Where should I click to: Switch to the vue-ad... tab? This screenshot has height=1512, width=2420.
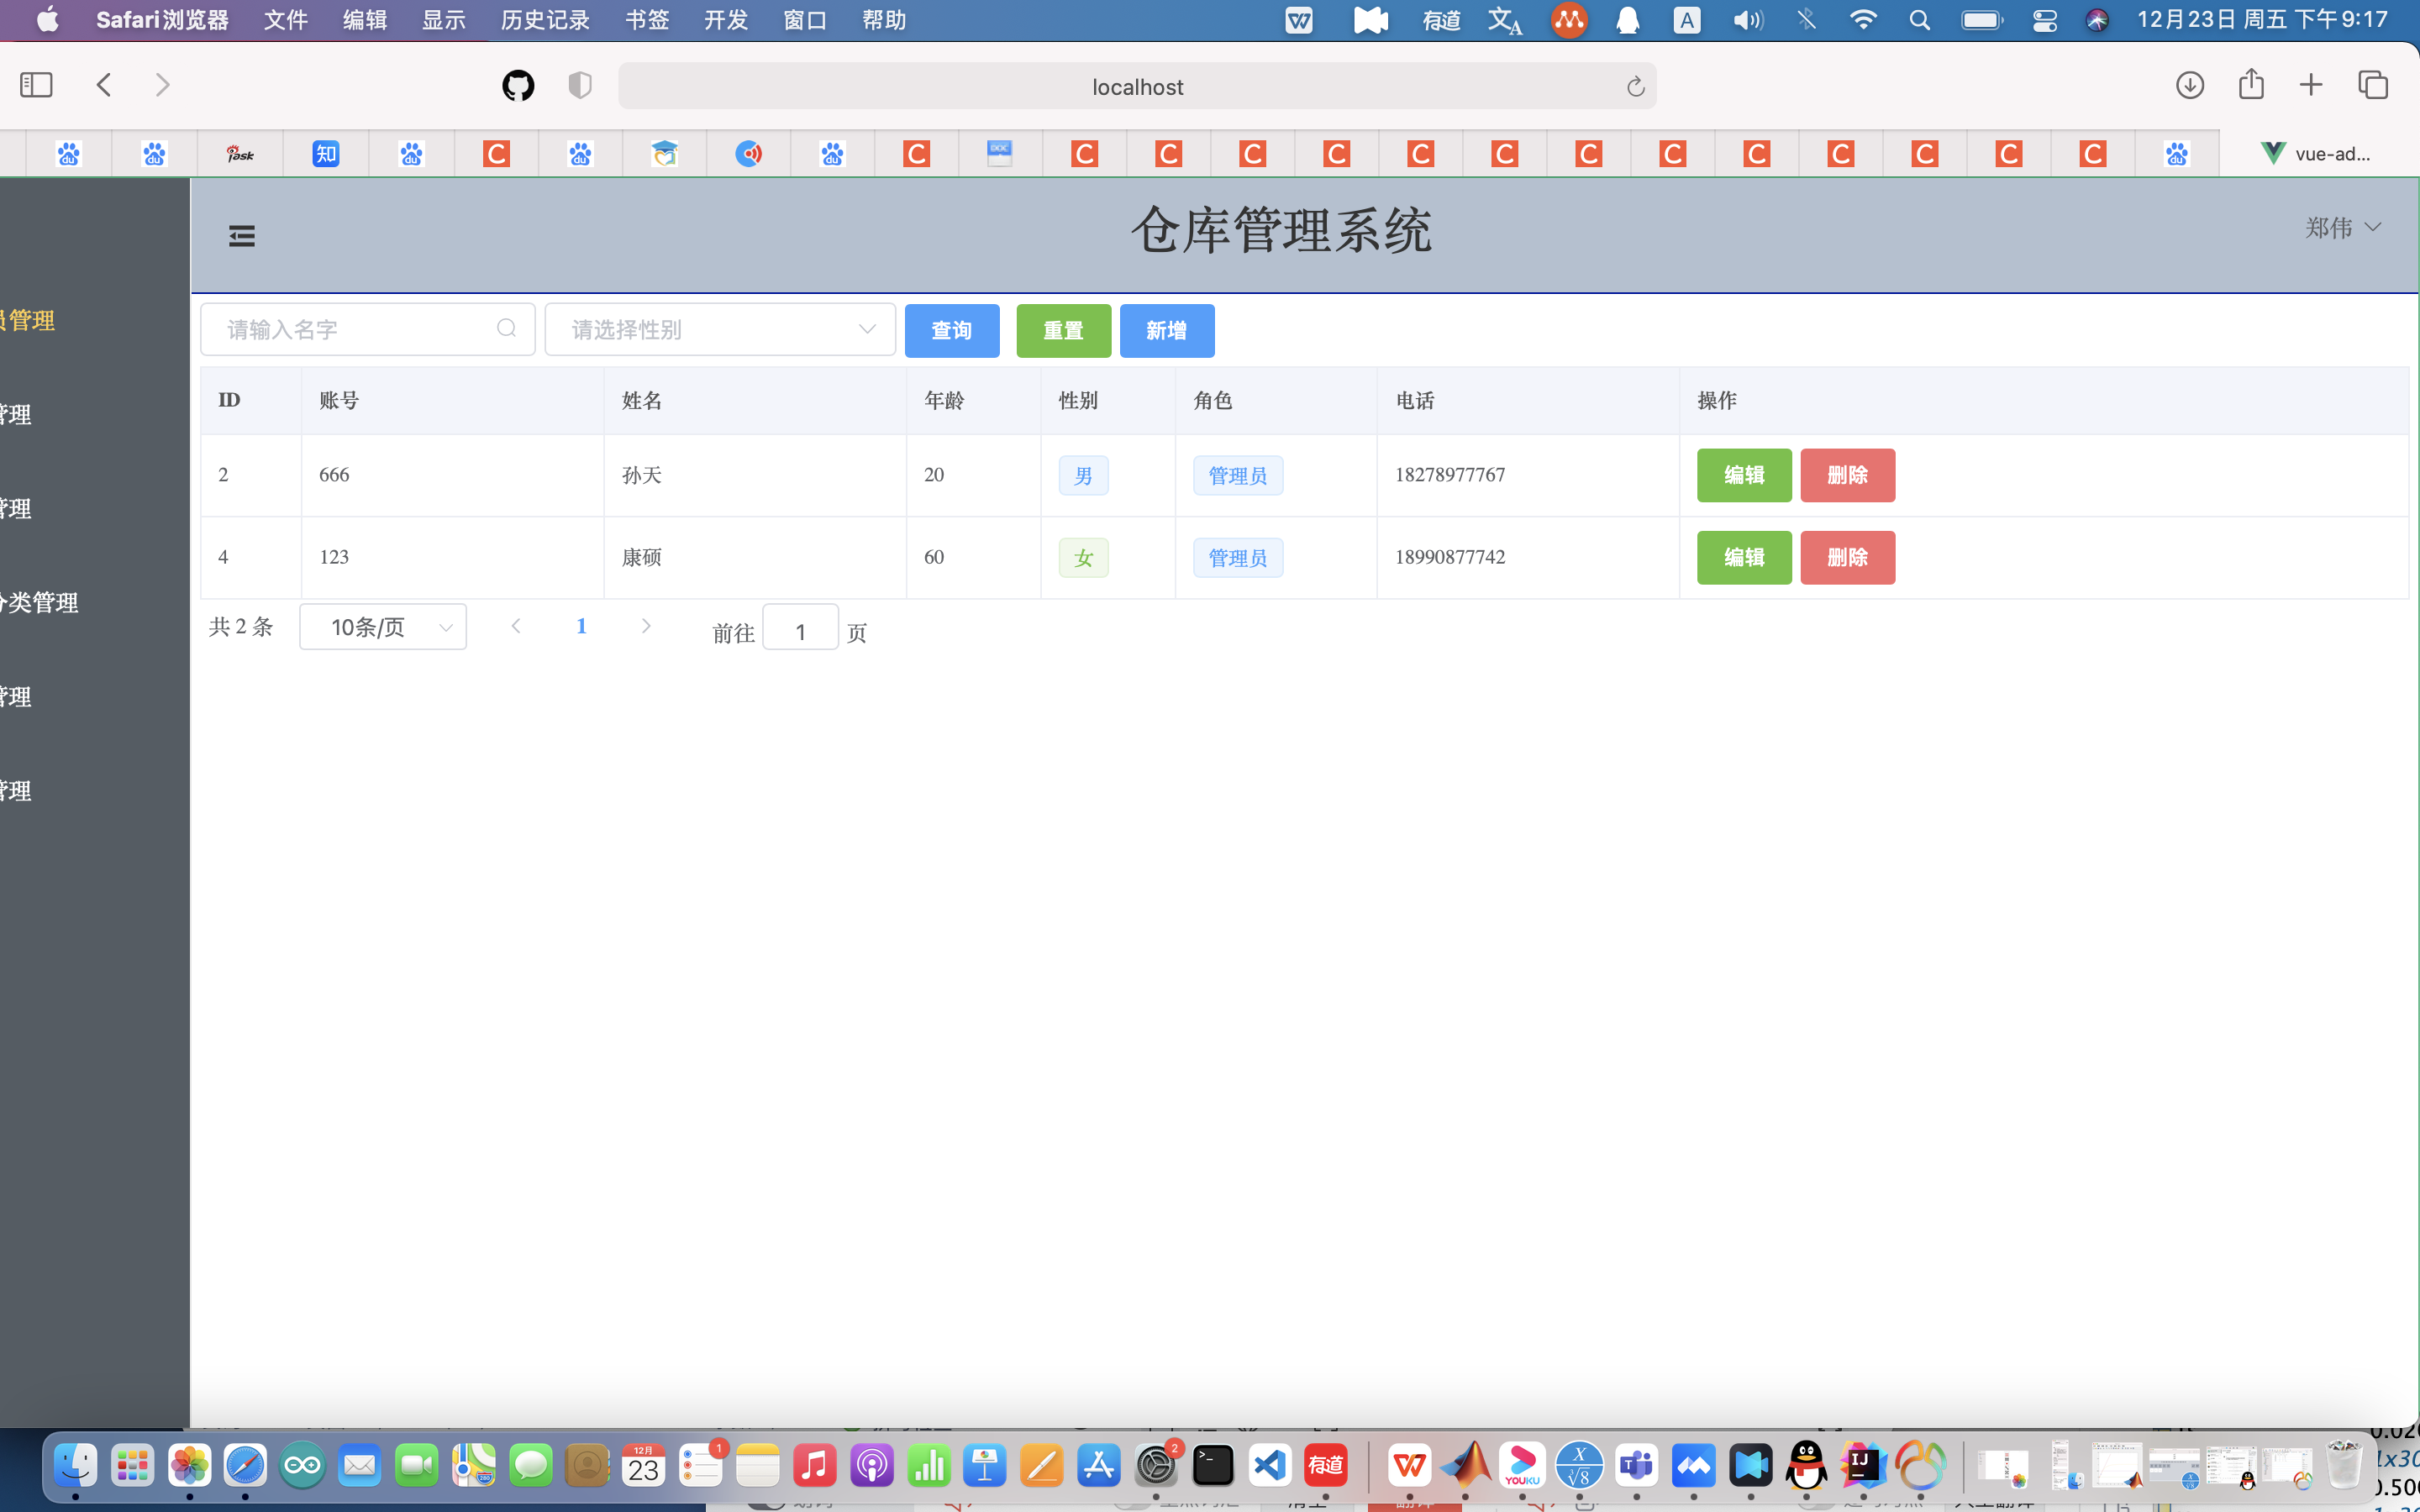2318,153
